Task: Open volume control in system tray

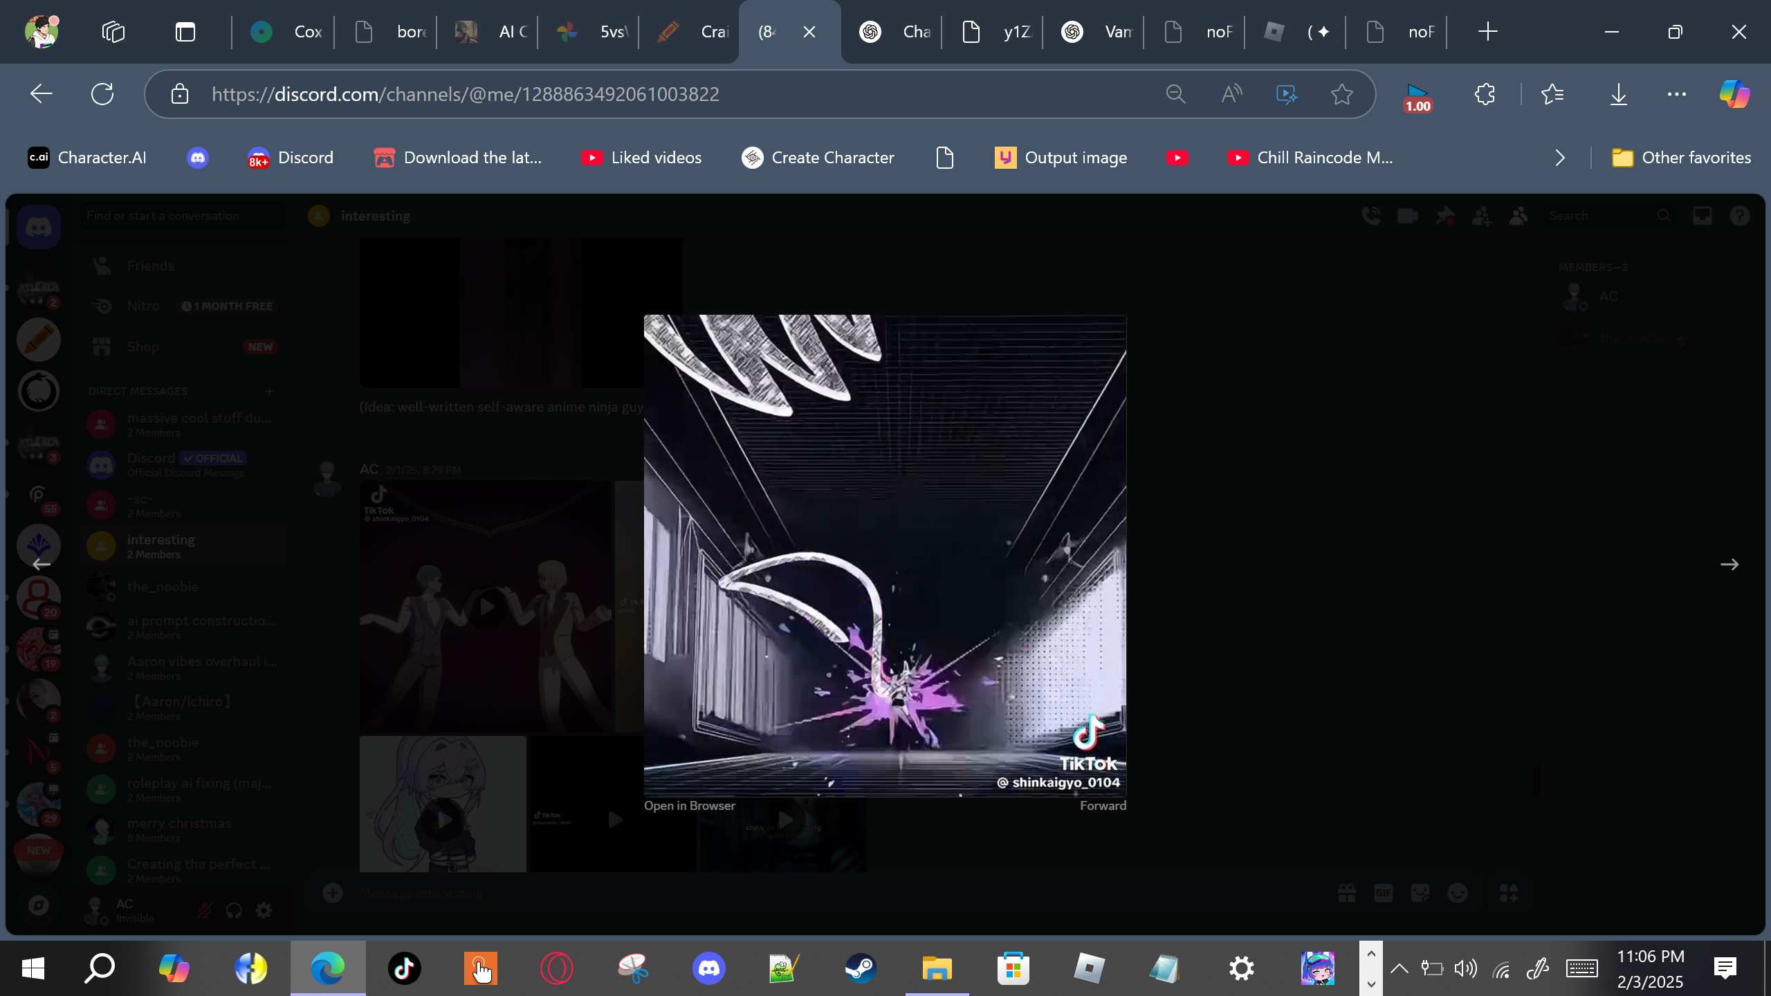Action: (x=1465, y=968)
